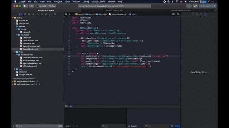Add new file with navigator plus button
The image size is (229, 128).
[14, 126]
